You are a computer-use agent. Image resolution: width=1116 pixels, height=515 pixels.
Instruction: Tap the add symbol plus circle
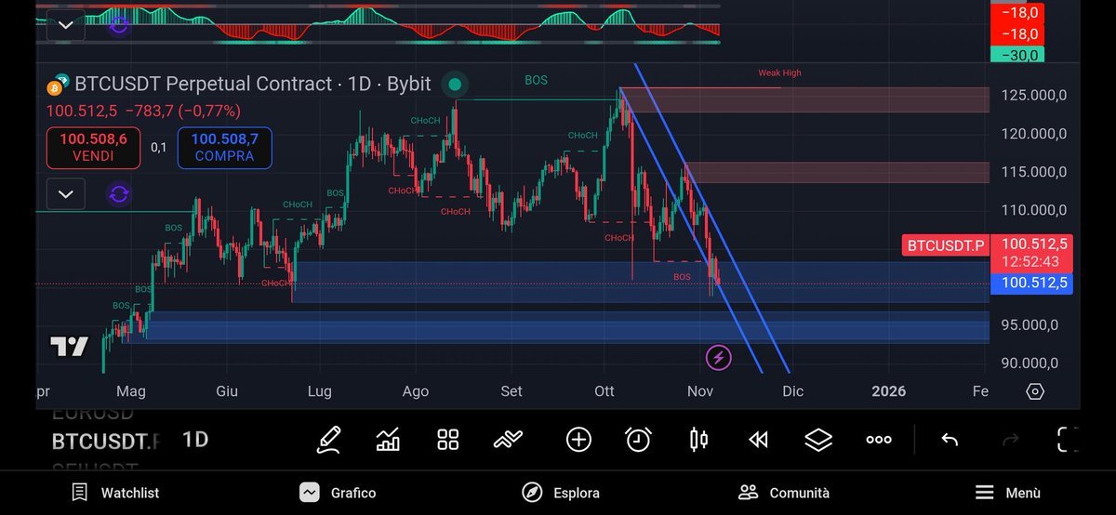point(578,440)
